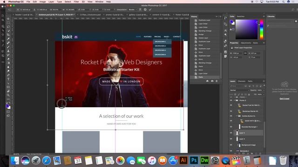
Task: Switch to the Swatches tab
Action: [x=240, y=17]
